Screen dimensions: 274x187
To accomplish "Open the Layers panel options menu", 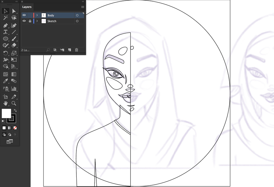I will coord(83,7).
